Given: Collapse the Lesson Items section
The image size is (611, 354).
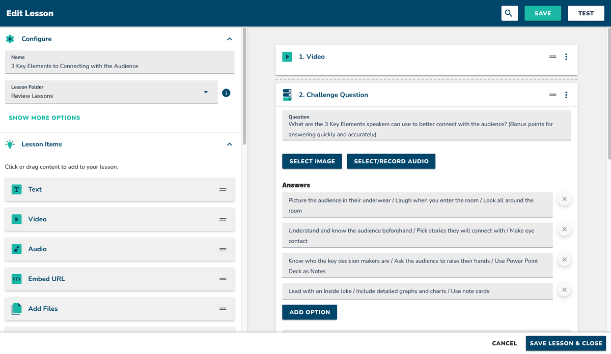Looking at the screenshot, I should [x=230, y=144].
